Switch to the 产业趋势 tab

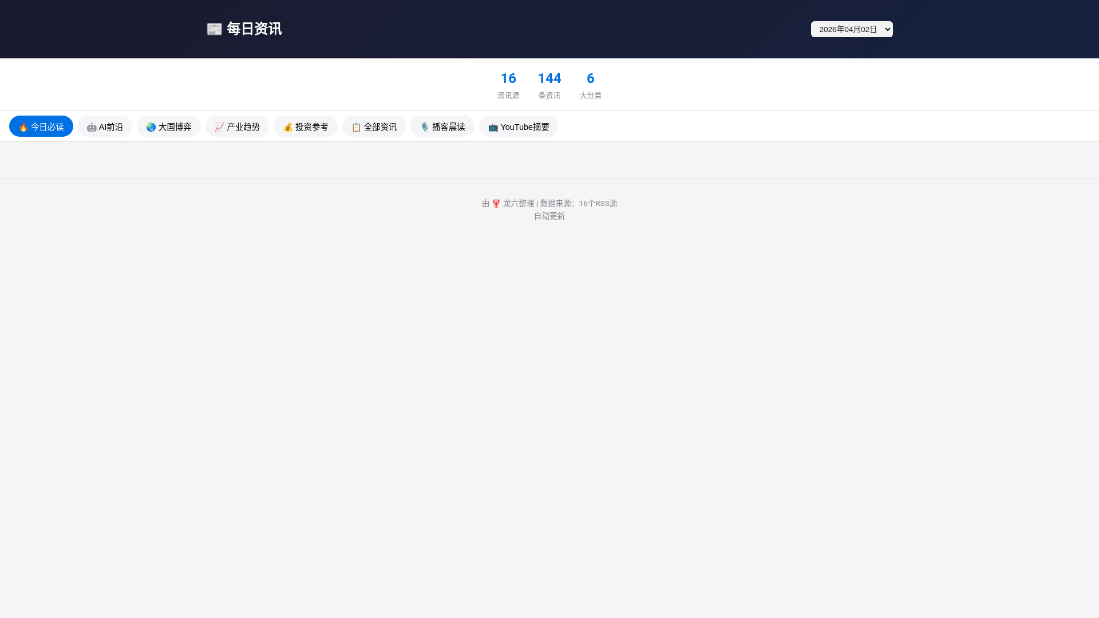coord(237,126)
